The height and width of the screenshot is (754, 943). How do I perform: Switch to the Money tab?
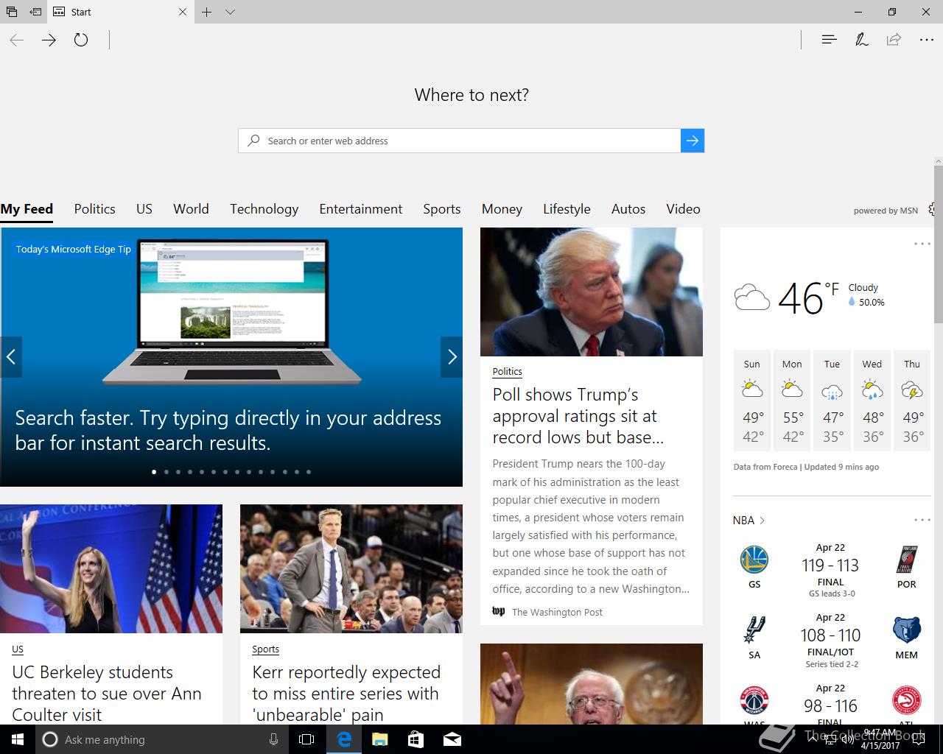point(502,209)
